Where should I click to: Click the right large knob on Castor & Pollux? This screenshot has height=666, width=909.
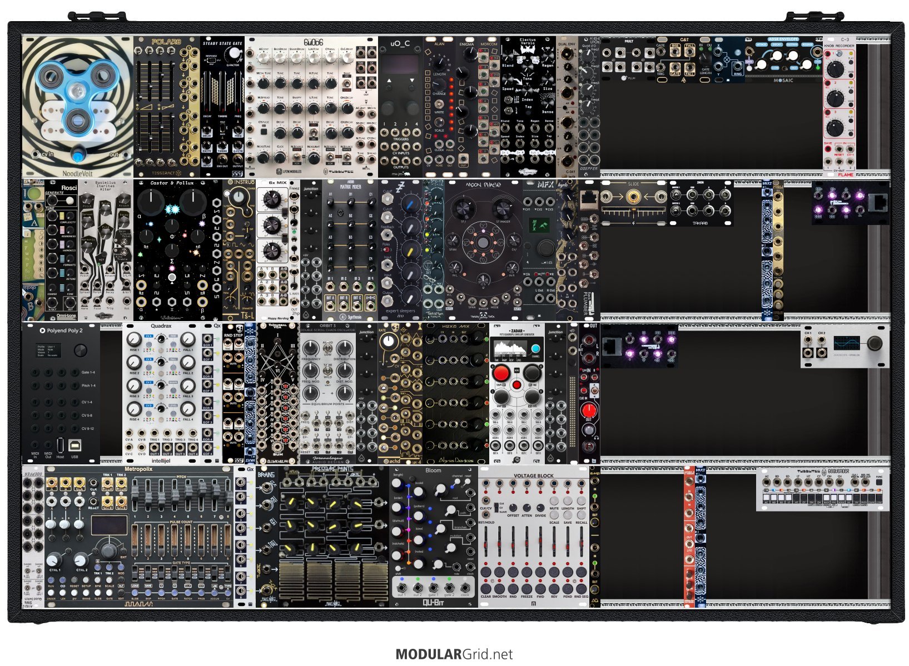click(193, 203)
